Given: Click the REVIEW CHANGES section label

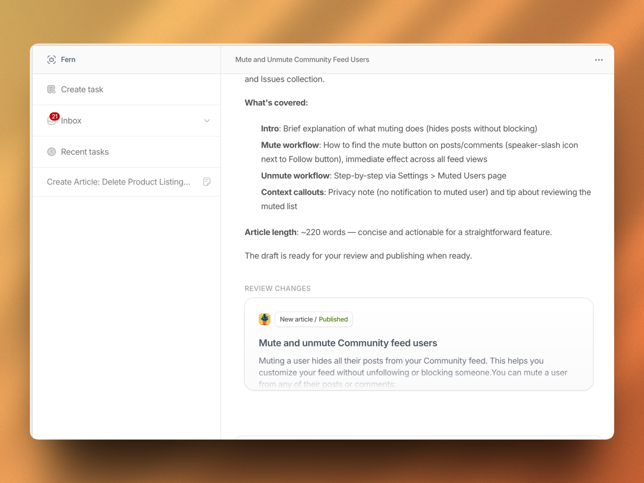Looking at the screenshot, I should (x=277, y=288).
